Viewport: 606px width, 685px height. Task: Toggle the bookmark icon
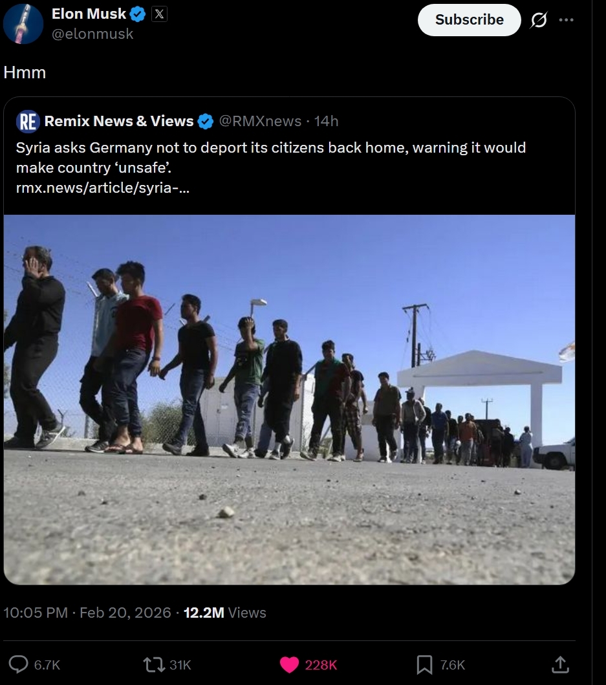pos(424,665)
